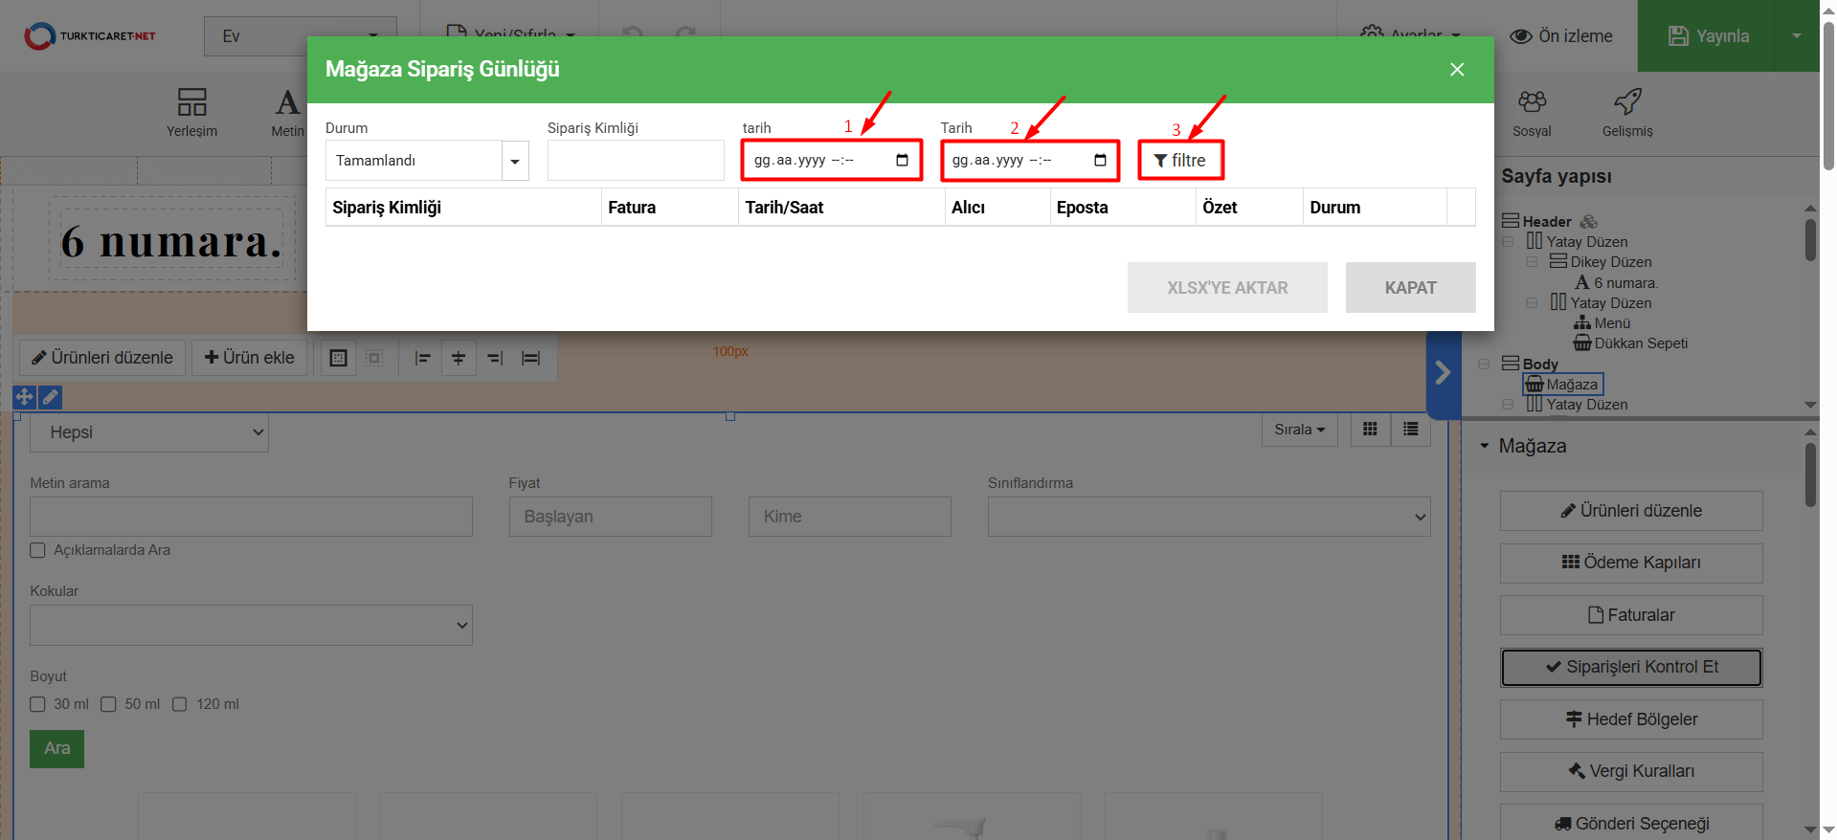Click the filtre button
The image size is (1837, 840).
[x=1180, y=161]
